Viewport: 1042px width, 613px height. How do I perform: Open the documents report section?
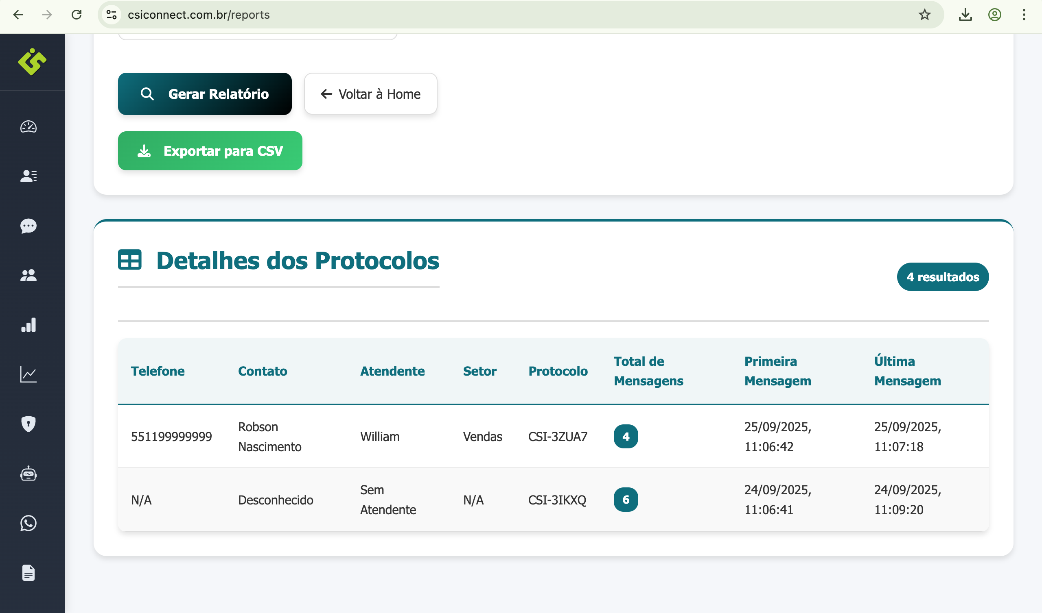(x=28, y=573)
